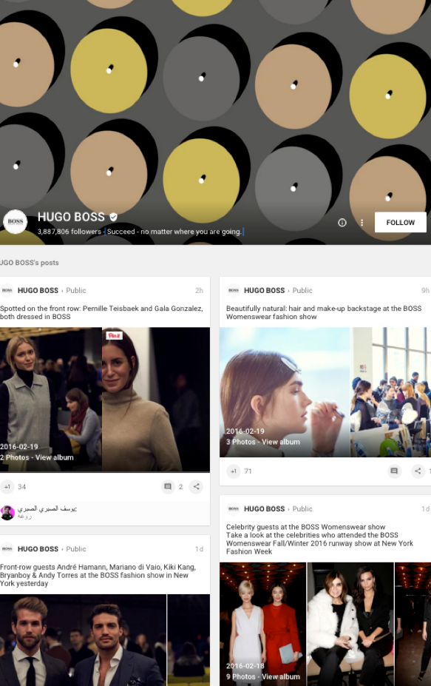Click the HUGO BOSS profile logo avatar
The width and height of the screenshot is (431, 686).
point(16,222)
